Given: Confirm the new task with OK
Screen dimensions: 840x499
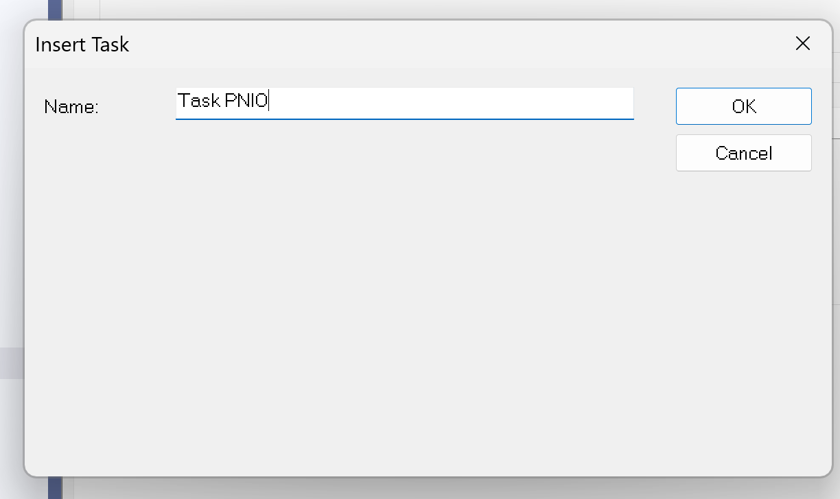Looking at the screenshot, I should coord(743,106).
